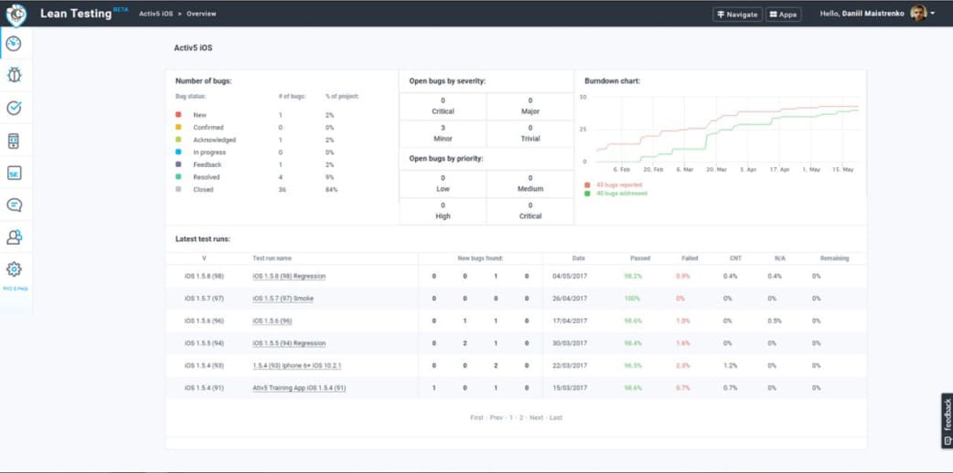Click the Activ5 iOS breadcrumb

pyautogui.click(x=156, y=14)
